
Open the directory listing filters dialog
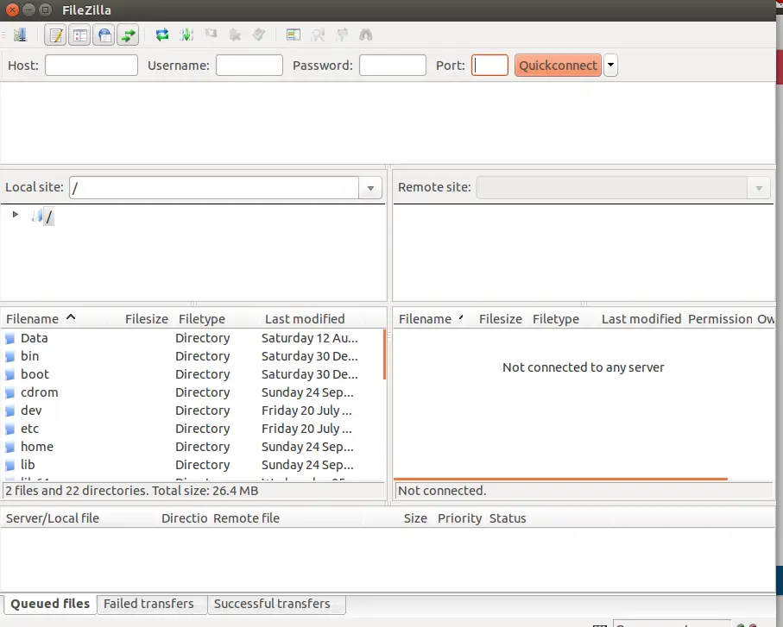point(294,34)
